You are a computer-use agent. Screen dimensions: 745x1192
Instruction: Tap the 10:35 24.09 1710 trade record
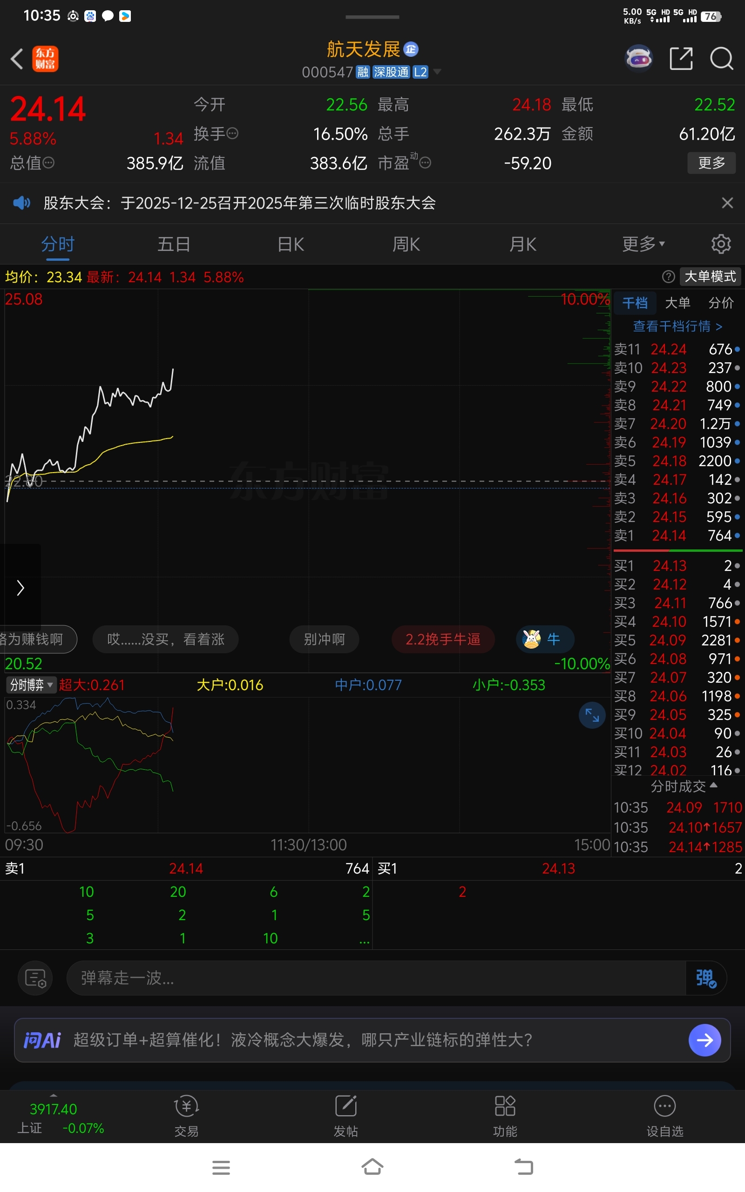tap(677, 808)
